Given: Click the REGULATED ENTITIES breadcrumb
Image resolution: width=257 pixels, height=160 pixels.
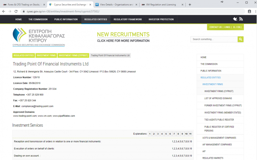Looking at the screenshot, I should click(23, 55).
